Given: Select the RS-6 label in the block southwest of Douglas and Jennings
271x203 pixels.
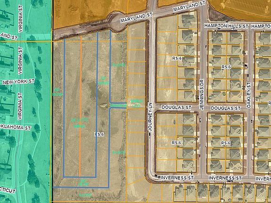Looking at the screenshot, I should (x=176, y=143).
